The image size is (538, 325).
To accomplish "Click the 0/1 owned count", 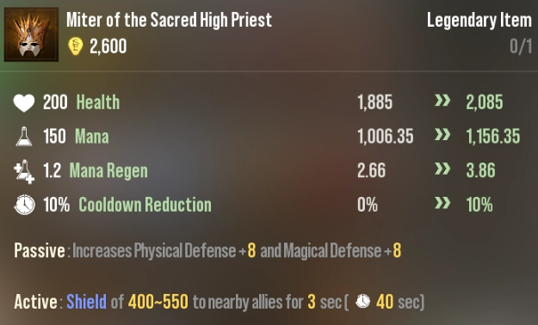I will [x=521, y=46].
